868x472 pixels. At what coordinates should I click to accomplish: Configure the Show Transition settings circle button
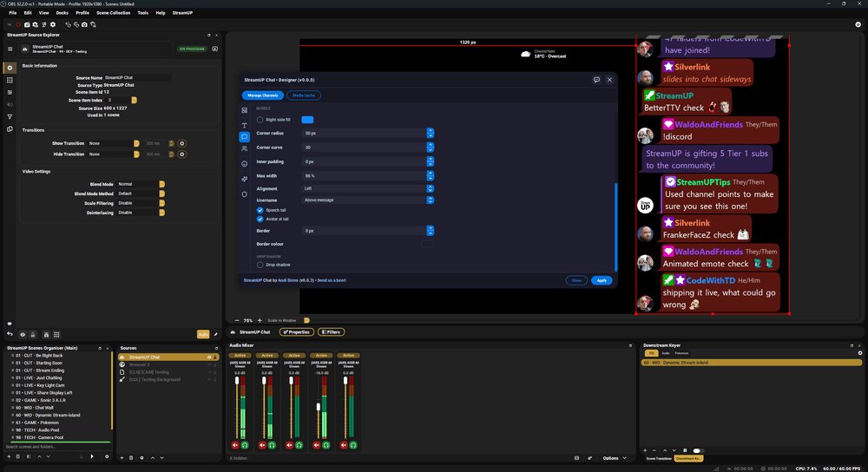pyautogui.click(x=181, y=143)
